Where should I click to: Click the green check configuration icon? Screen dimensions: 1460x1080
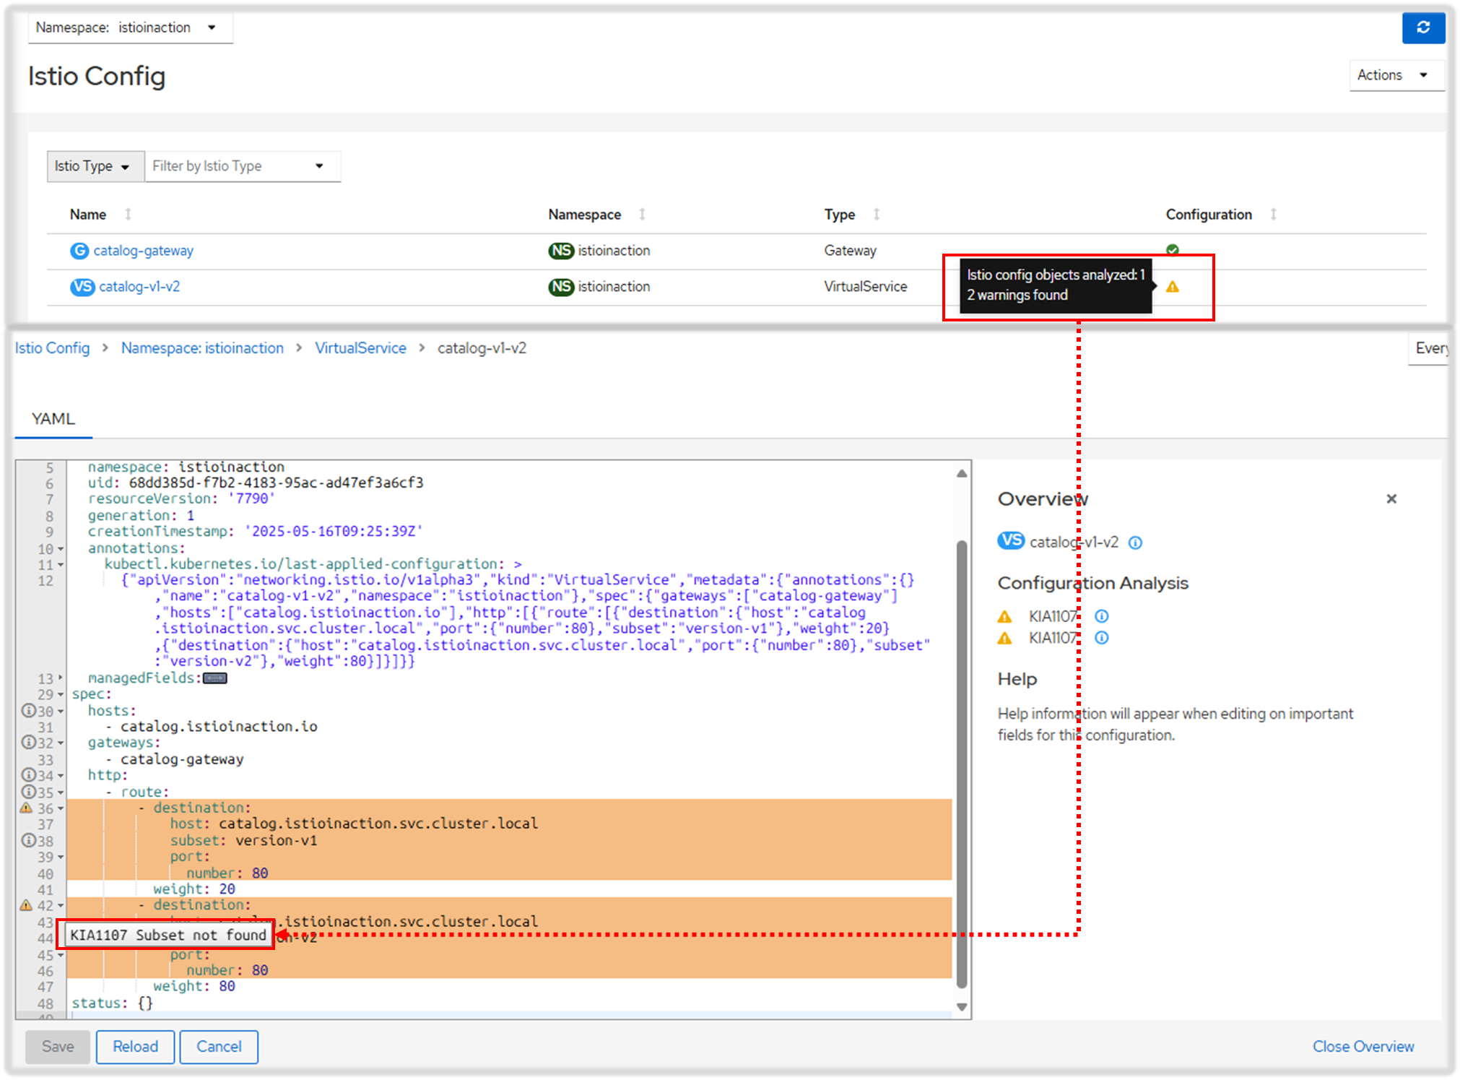click(1172, 250)
